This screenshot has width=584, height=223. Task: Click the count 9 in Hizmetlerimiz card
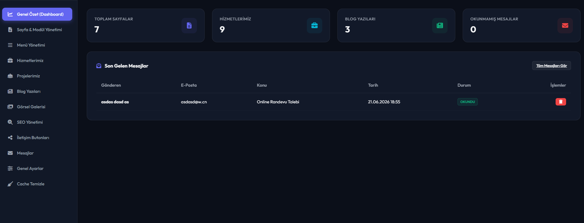(222, 29)
